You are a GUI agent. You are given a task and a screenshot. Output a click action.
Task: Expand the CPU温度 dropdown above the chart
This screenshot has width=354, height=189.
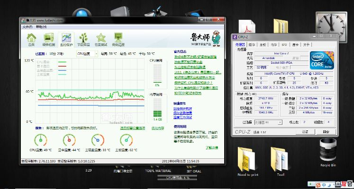click(87, 54)
